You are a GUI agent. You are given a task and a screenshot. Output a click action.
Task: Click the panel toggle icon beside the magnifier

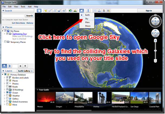click(9, 66)
